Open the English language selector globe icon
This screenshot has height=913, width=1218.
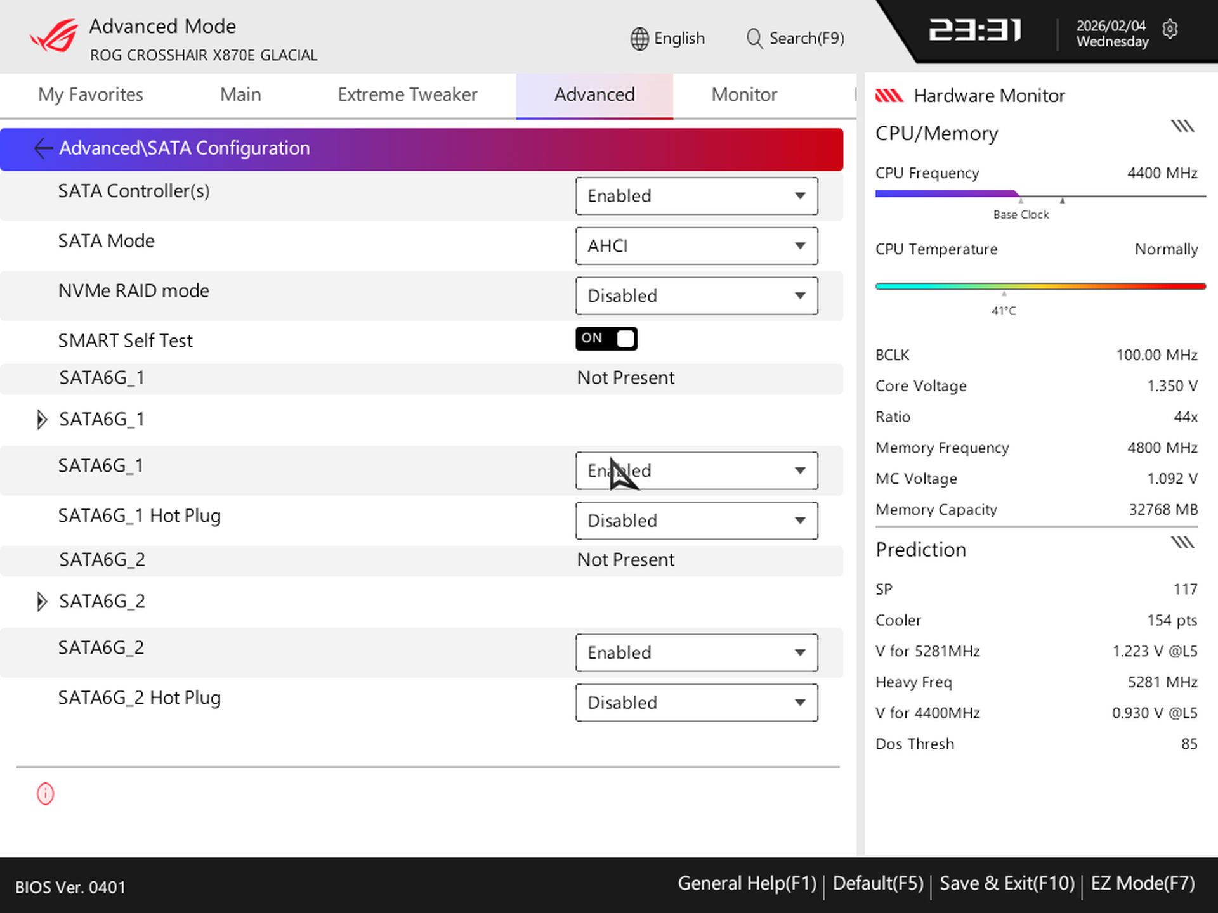pyautogui.click(x=638, y=38)
